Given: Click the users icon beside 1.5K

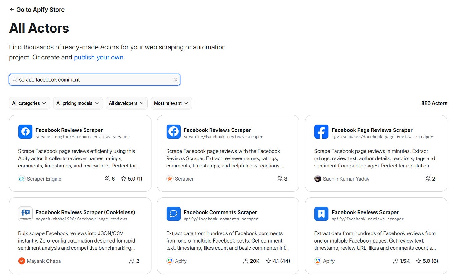Looking at the screenshot, I should [x=396, y=261].
